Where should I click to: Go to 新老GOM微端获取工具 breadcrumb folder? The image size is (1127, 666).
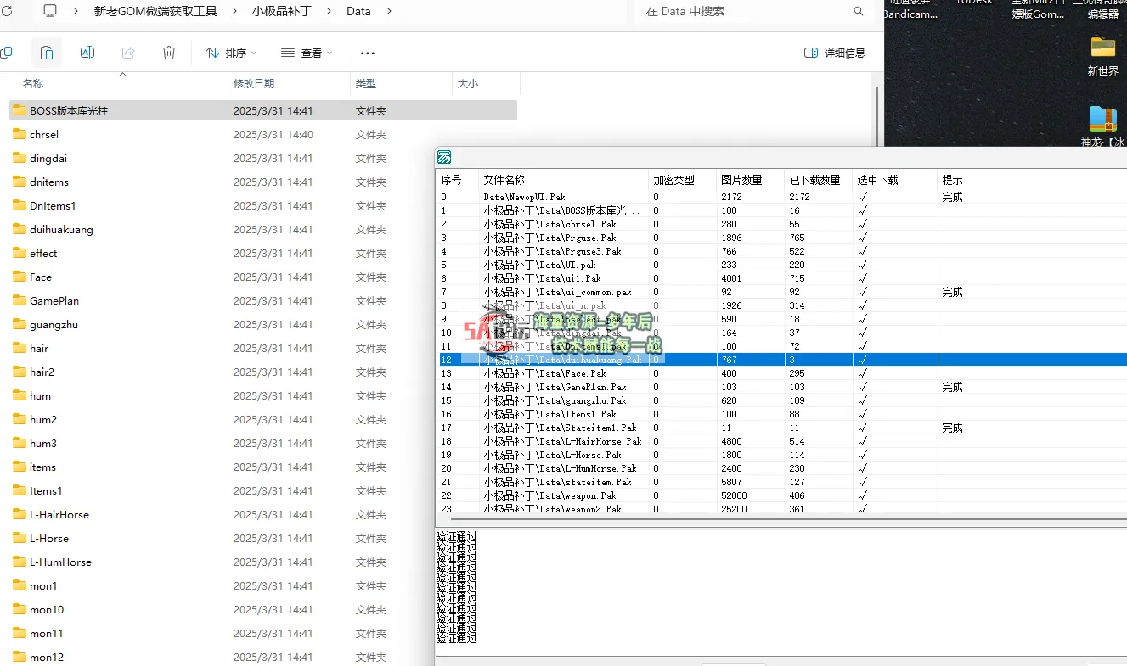pyautogui.click(x=155, y=11)
